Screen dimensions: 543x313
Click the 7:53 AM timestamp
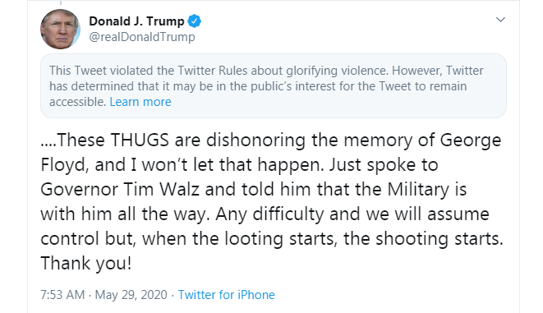click(62, 295)
